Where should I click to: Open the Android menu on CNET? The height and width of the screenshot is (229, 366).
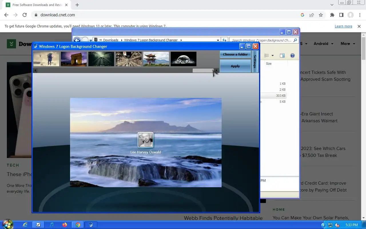(323, 44)
